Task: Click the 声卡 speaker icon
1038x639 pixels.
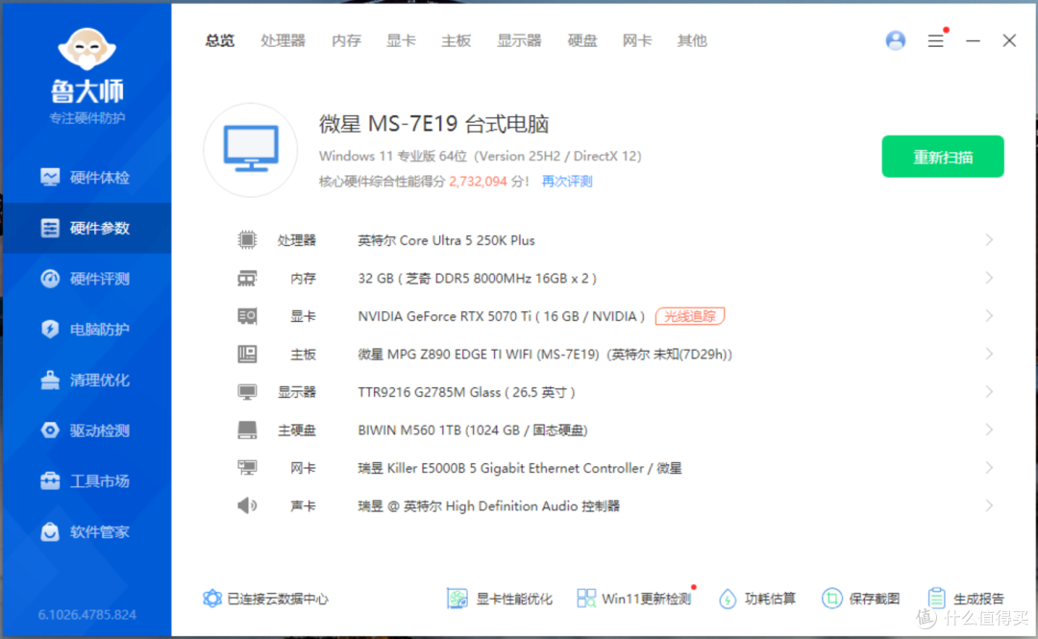Action: (247, 505)
